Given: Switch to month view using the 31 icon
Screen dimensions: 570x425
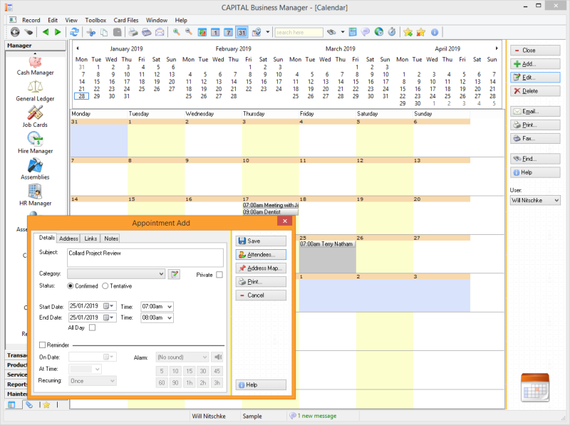Looking at the screenshot, I should [x=242, y=32].
